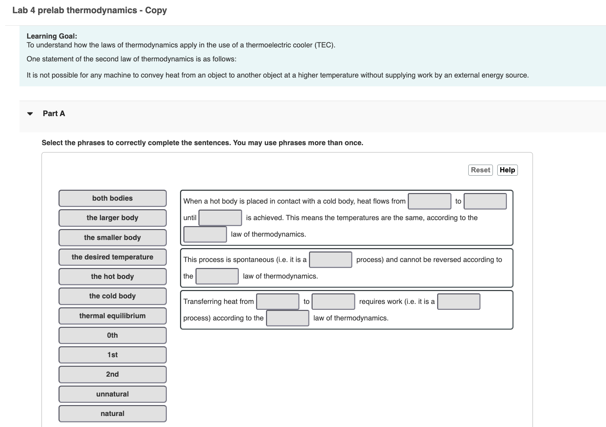Select the 'thermal equilibrium' phrase tile
The height and width of the screenshot is (427, 606).
pos(112,315)
